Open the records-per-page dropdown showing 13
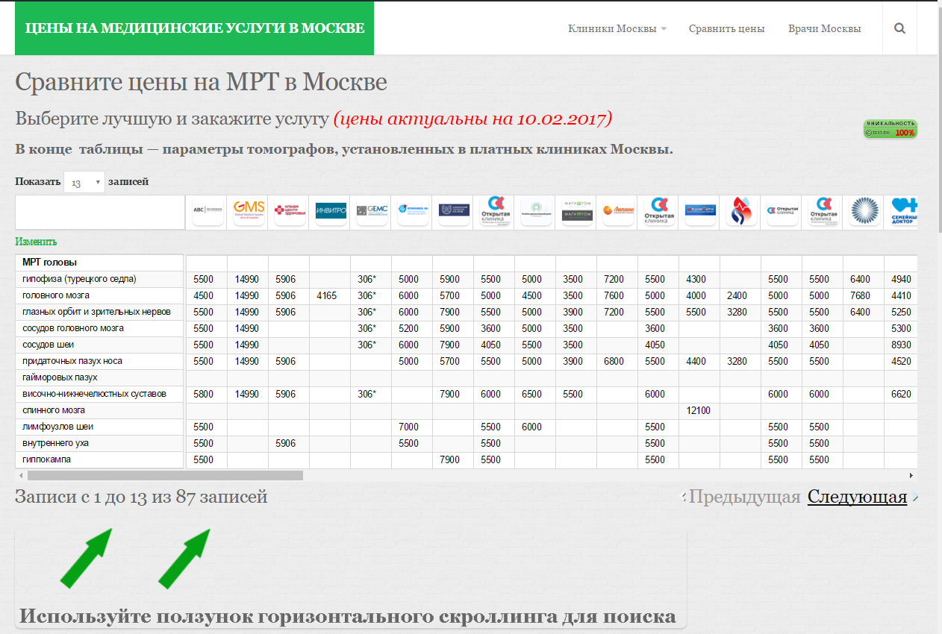Screen dimensions: 942x634 (x=84, y=183)
